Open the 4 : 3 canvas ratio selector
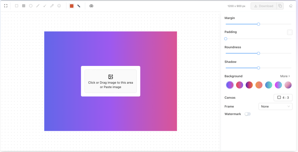The height and width of the screenshot is (152, 298). [x=283, y=98]
